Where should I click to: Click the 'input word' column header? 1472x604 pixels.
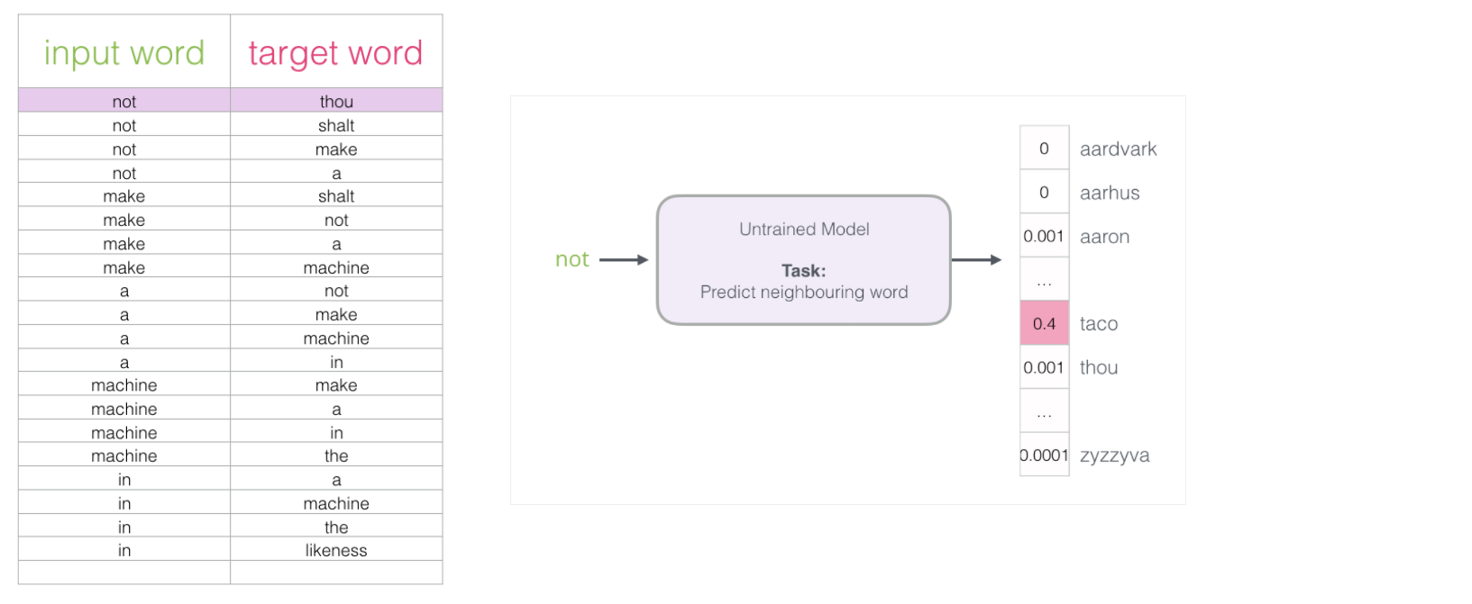tap(124, 52)
